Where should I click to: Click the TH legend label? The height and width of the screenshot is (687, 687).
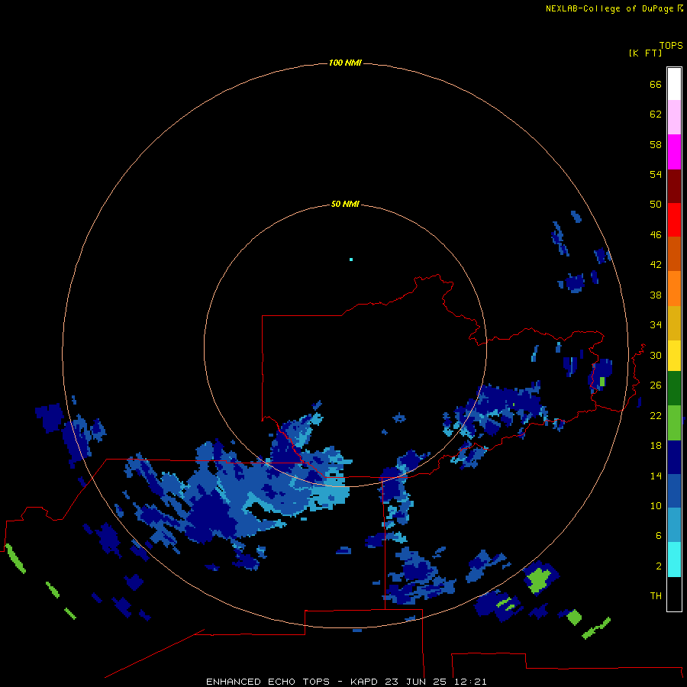click(x=656, y=596)
